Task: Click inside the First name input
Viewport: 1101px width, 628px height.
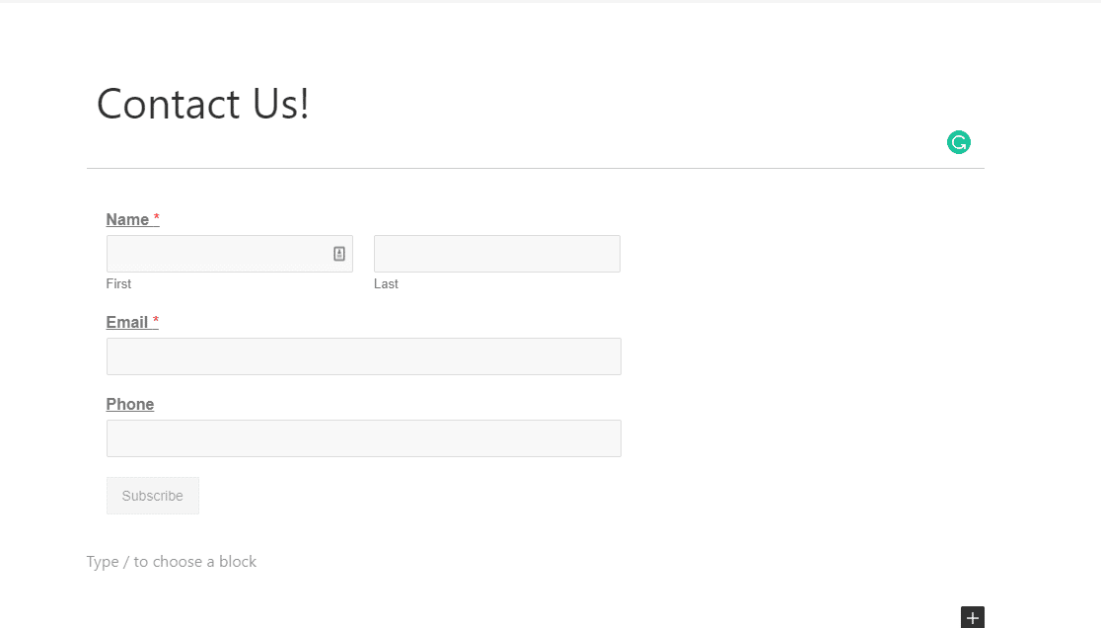Action: point(217,253)
